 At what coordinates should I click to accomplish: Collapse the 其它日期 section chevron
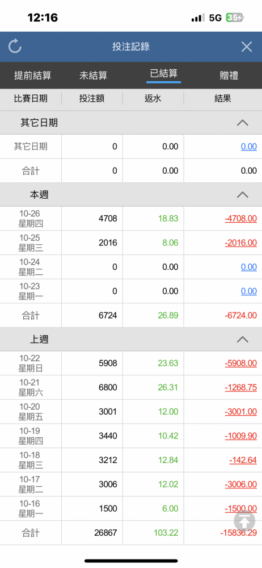coord(243,123)
